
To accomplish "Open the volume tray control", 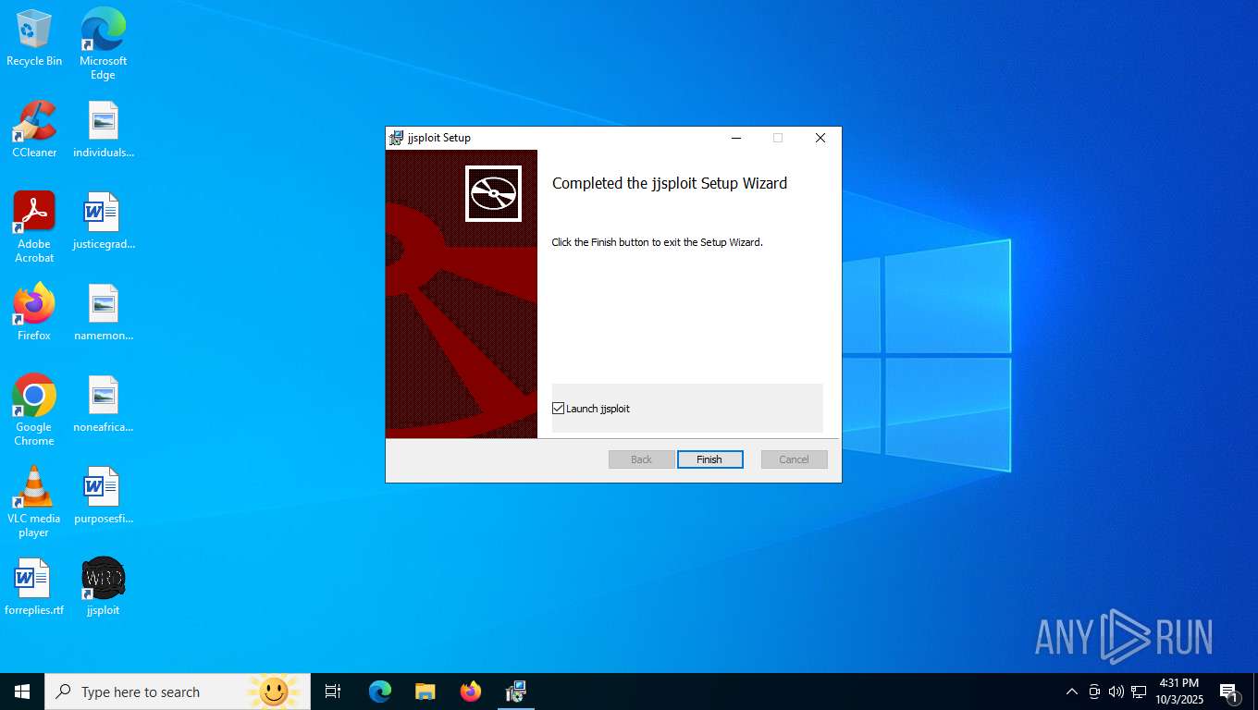I will pyautogui.click(x=1116, y=692).
